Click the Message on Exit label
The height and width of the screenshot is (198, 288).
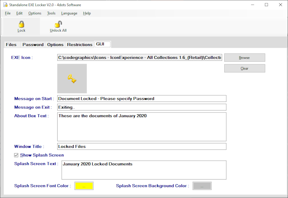[33, 107]
